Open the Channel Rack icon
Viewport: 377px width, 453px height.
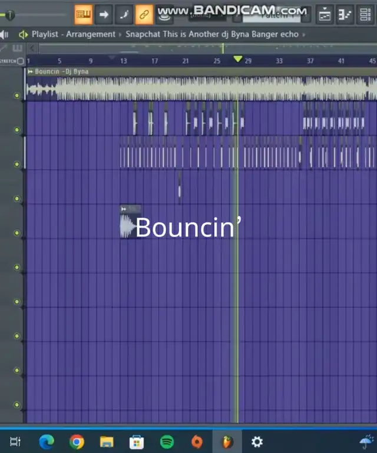pyautogui.click(x=345, y=15)
